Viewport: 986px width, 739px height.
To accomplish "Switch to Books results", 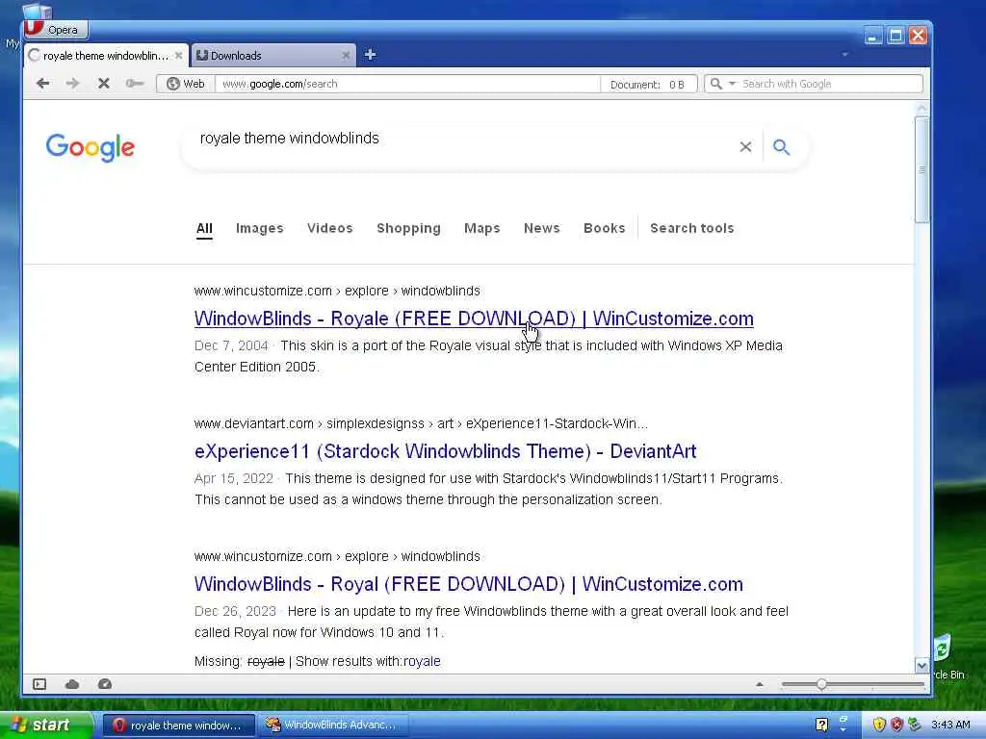I will point(605,229).
